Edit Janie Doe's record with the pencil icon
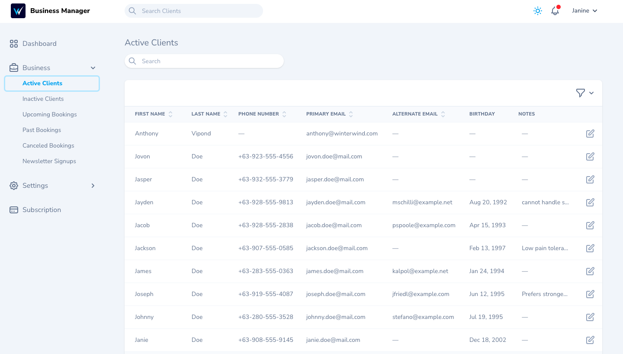623x354 pixels. pos(590,340)
